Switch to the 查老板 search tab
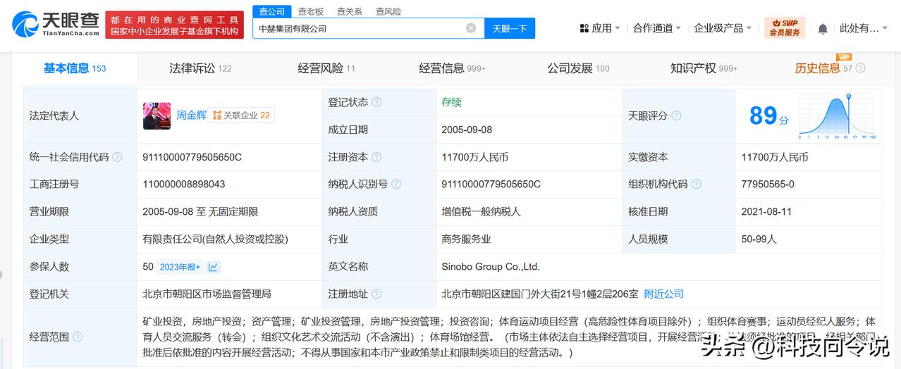Viewport: 901px width, 369px height. click(311, 11)
